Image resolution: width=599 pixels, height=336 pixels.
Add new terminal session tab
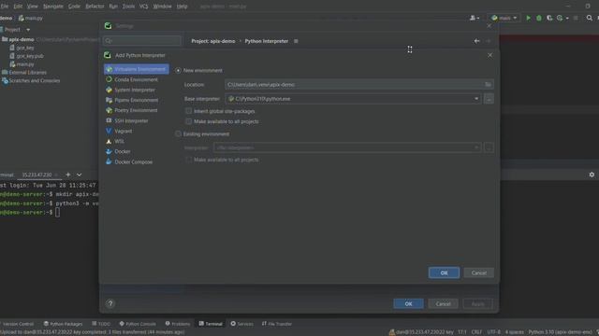pyautogui.click(x=68, y=175)
